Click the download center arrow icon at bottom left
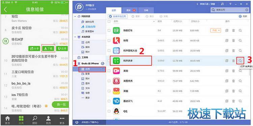Image resolution: width=253 pixels, height=126 pixels. tap(77, 122)
